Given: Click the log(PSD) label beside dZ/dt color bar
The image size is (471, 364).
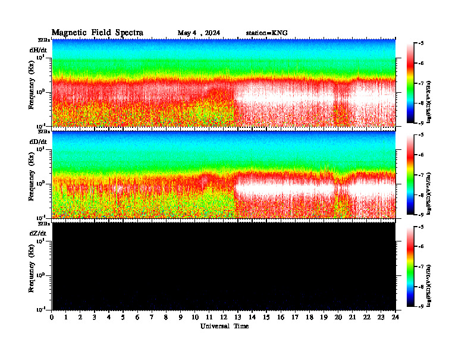Looking at the screenshot, I should [x=429, y=285].
